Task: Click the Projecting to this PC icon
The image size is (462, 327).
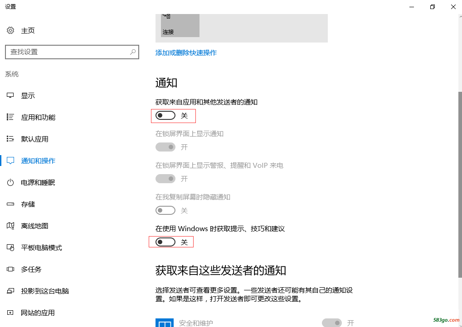Action: 10,291
